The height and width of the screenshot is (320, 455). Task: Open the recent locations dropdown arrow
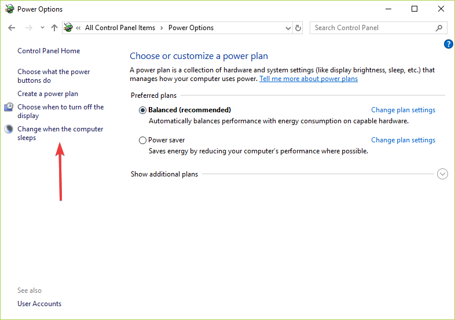(x=42, y=28)
